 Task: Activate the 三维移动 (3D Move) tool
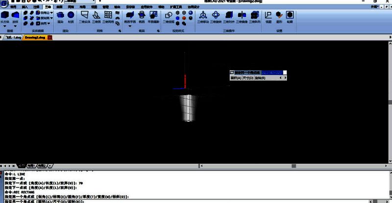click(x=202, y=17)
